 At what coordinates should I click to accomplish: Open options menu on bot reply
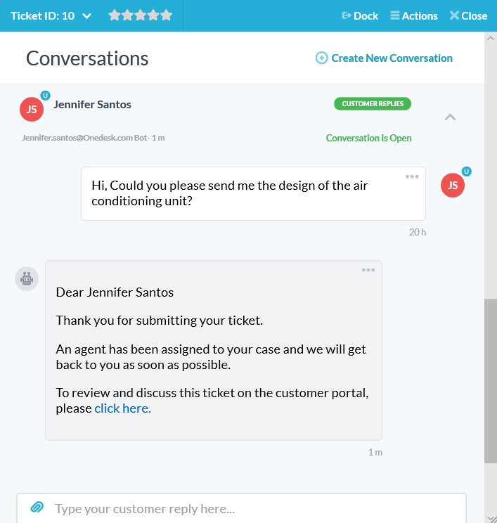pyautogui.click(x=368, y=270)
